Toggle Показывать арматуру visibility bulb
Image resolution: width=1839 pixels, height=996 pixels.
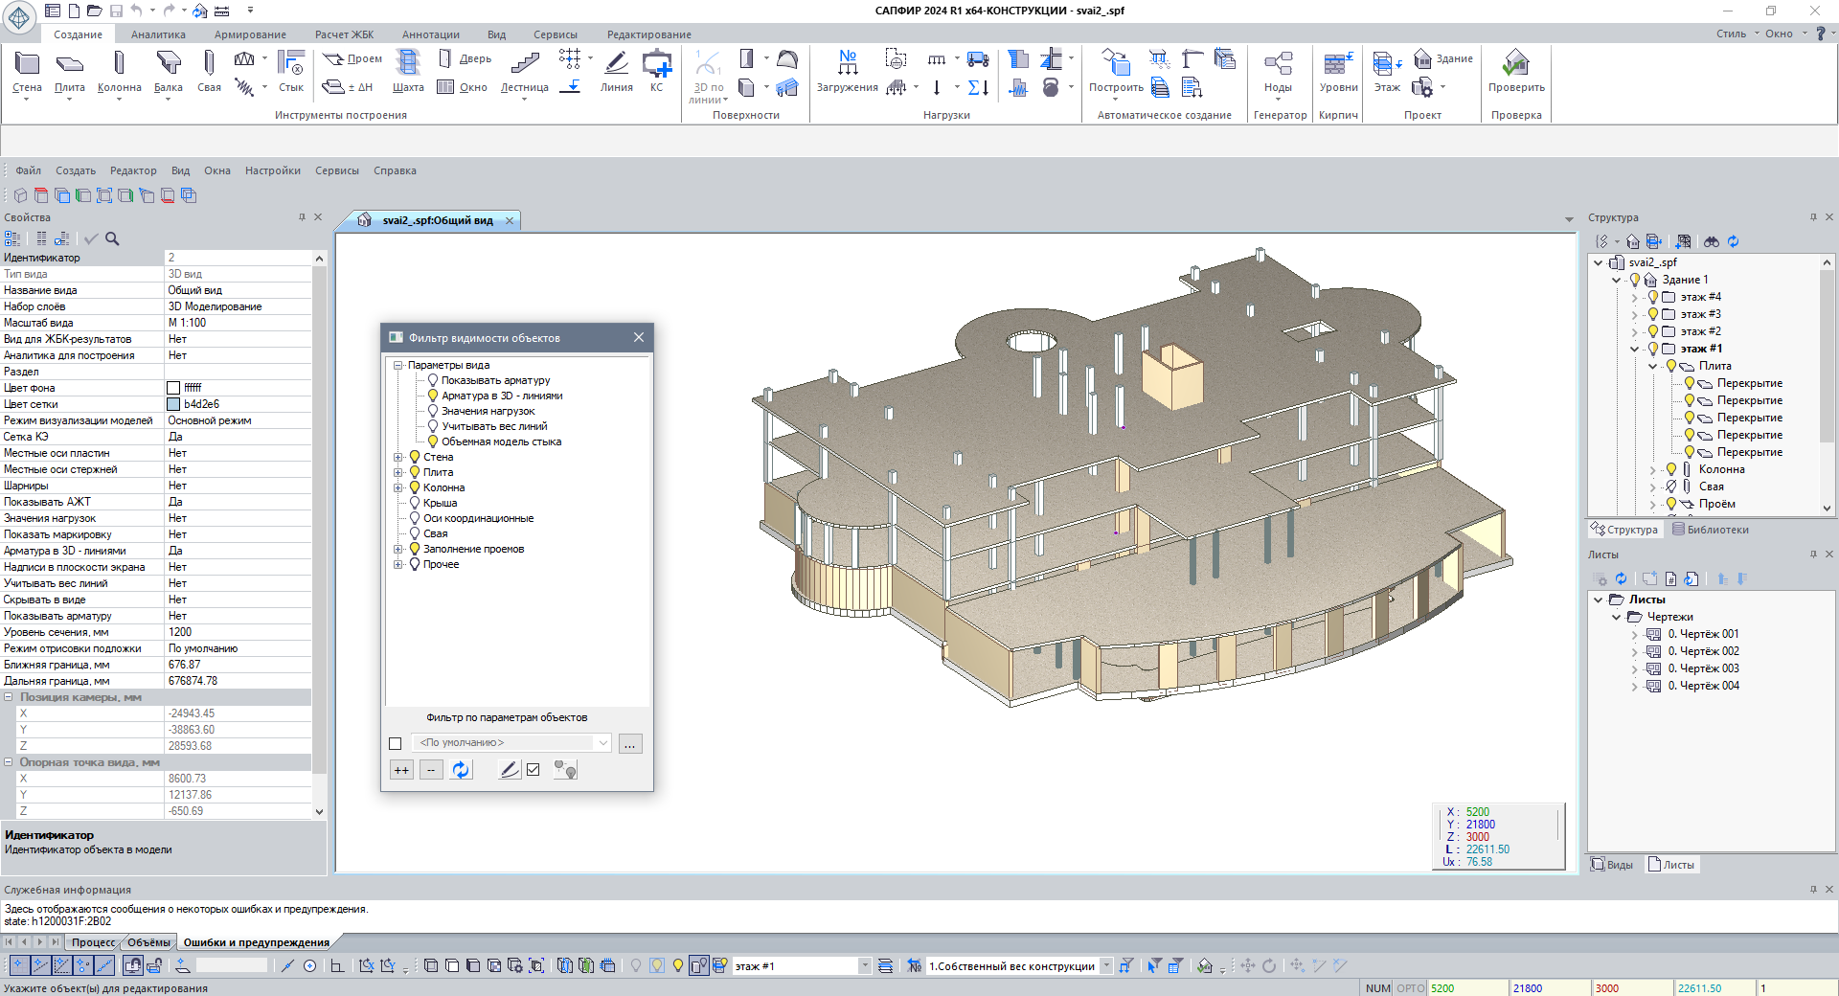point(433,380)
